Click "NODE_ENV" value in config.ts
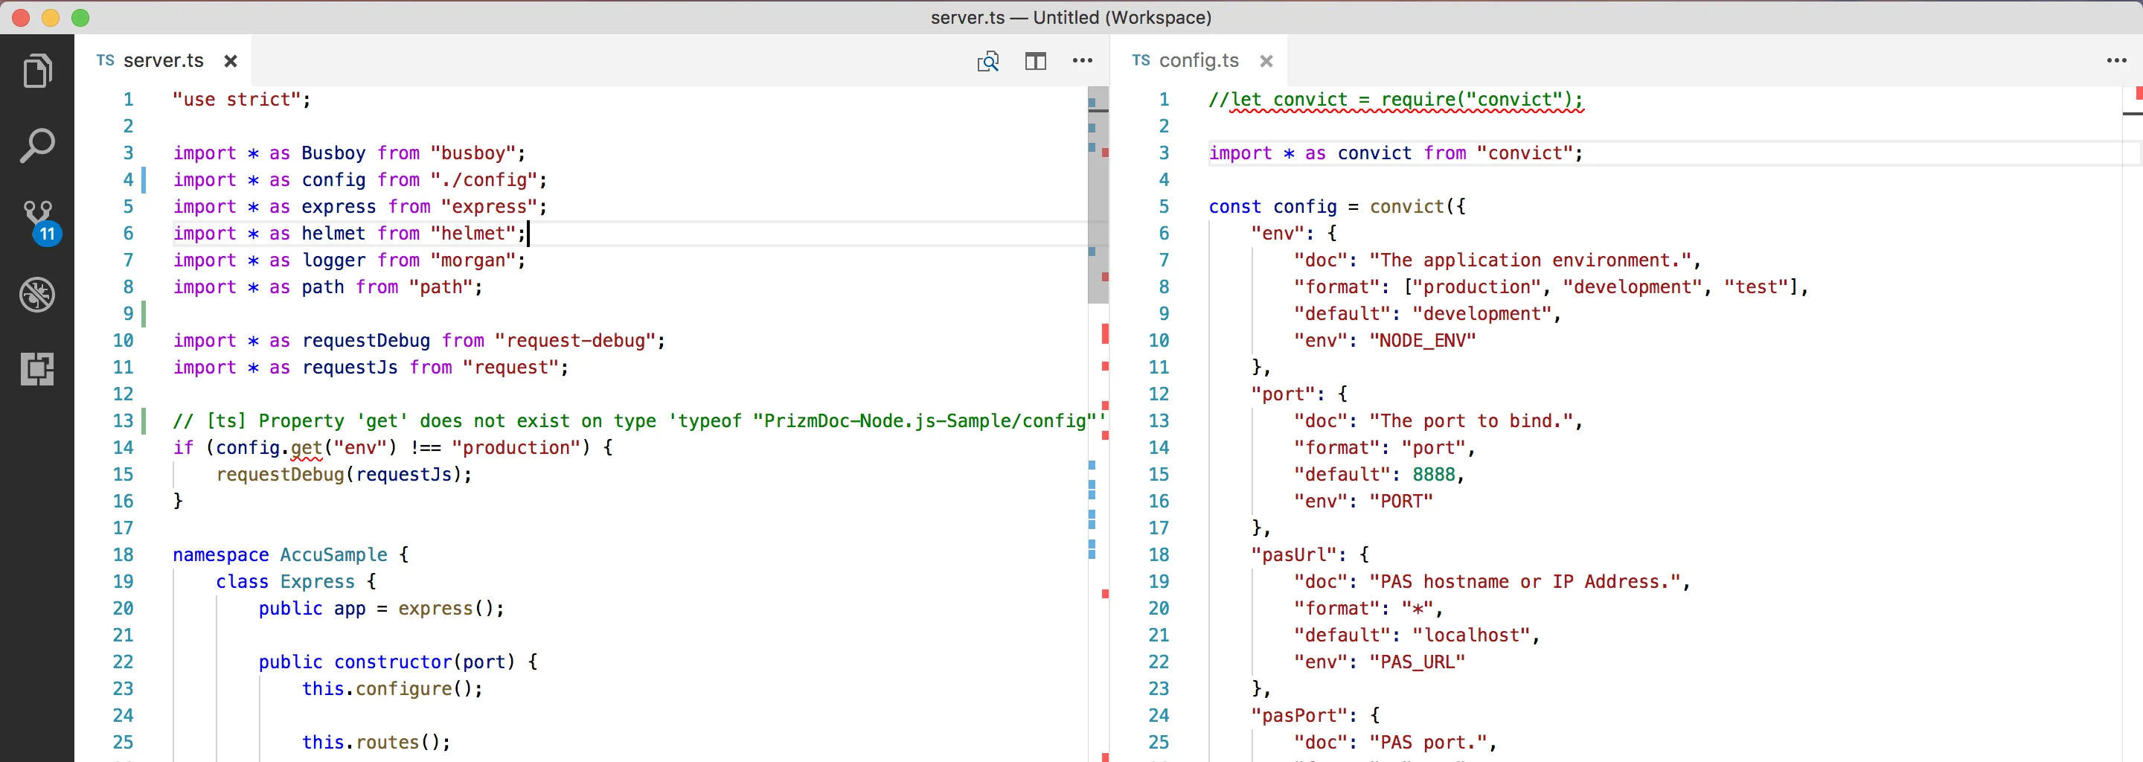The width and height of the screenshot is (2143, 762). [x=1423, y=340]
